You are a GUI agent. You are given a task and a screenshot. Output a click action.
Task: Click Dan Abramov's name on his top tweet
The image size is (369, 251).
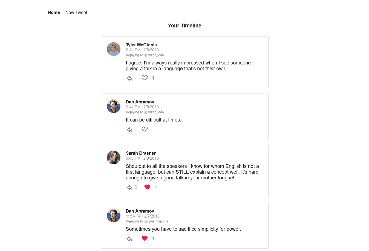pos(140,102)
